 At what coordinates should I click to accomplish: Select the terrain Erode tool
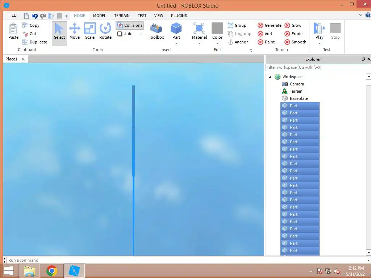coord(293,34)
